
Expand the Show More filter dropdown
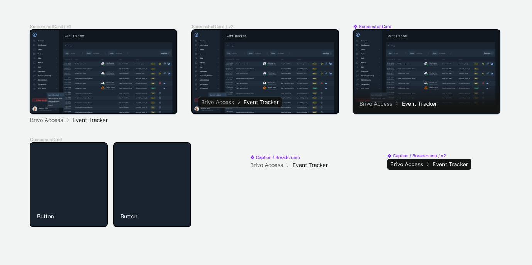(165, 53)
